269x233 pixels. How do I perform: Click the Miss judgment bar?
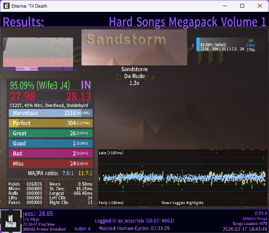pos(51,163)
